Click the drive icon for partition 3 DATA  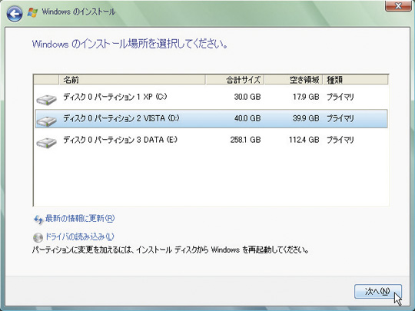coord(47,143)
